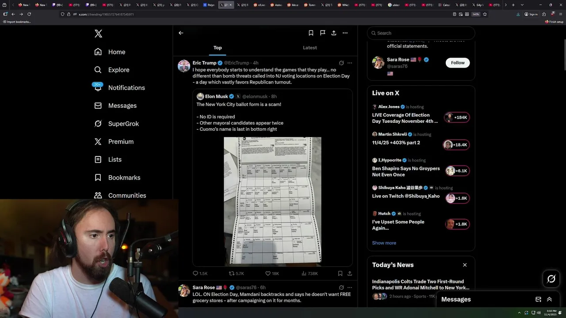Open Lists in the sidebar
The width and height of the screenshot is (566, 318).
click(x=108, y=159)
